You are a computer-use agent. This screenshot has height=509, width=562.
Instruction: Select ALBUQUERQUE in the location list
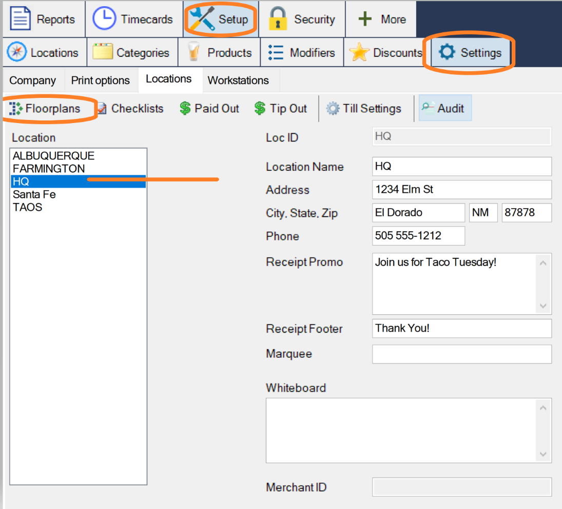[78, 156]
